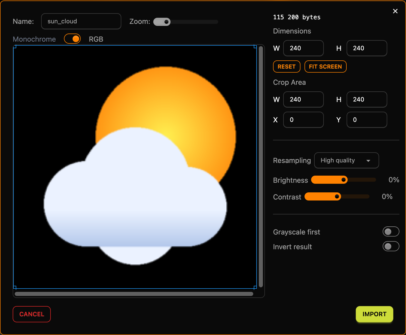
Task: Click the RESET dimensions button
Action: (x=286, y=66)
